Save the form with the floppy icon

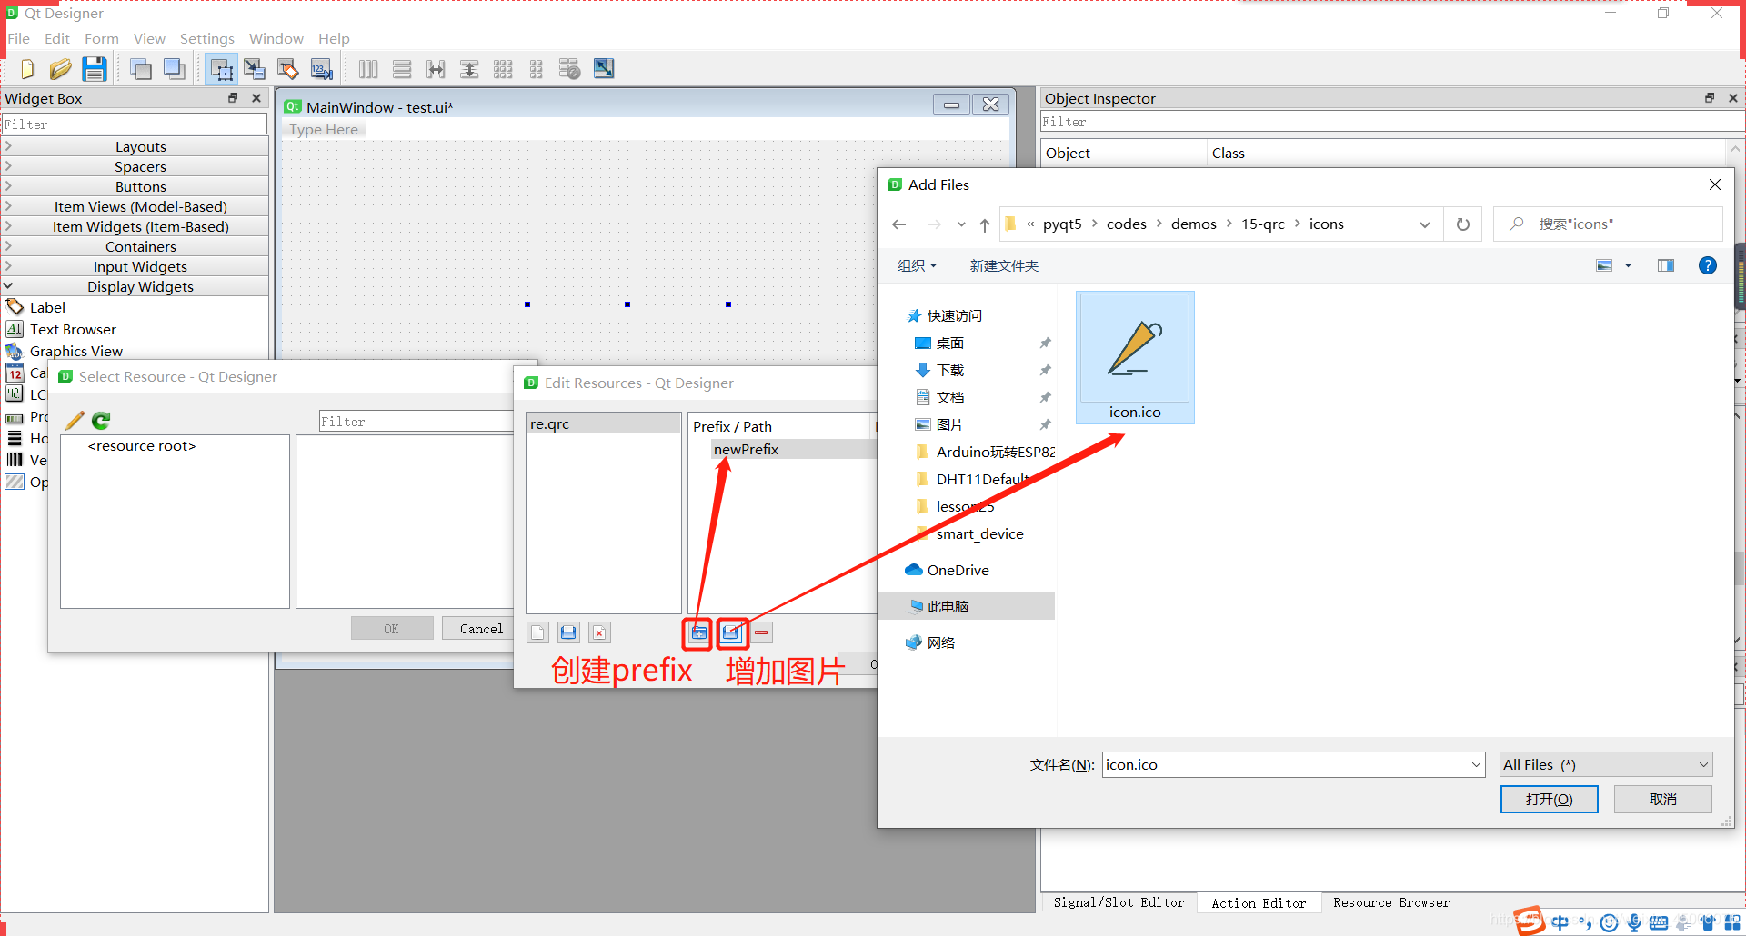(94, 69)
